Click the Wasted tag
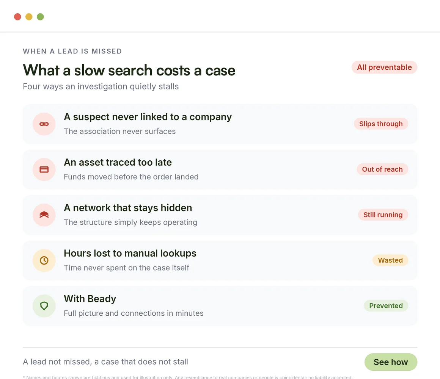The width and height of the screenshot is (440, 379). tap(390, 260)
